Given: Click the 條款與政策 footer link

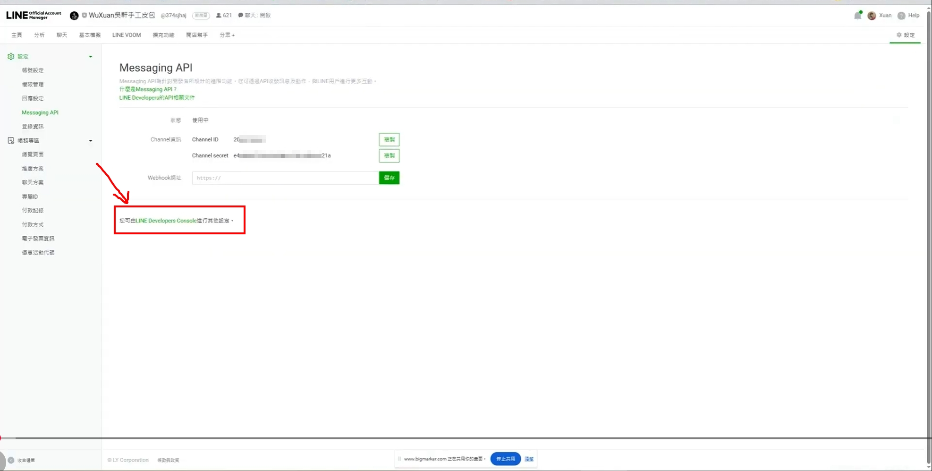Looking at the screenshot, I should tap(168, 460).
